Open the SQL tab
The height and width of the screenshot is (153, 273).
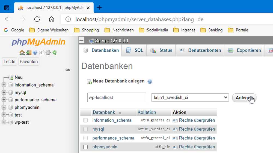pos(134,50)
